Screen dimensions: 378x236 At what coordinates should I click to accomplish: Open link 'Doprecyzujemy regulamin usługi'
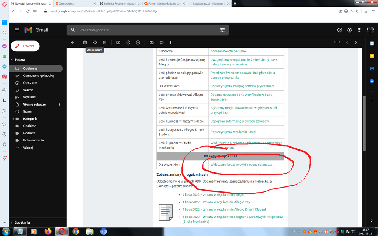pyautogui.click(x=233, y=132)
